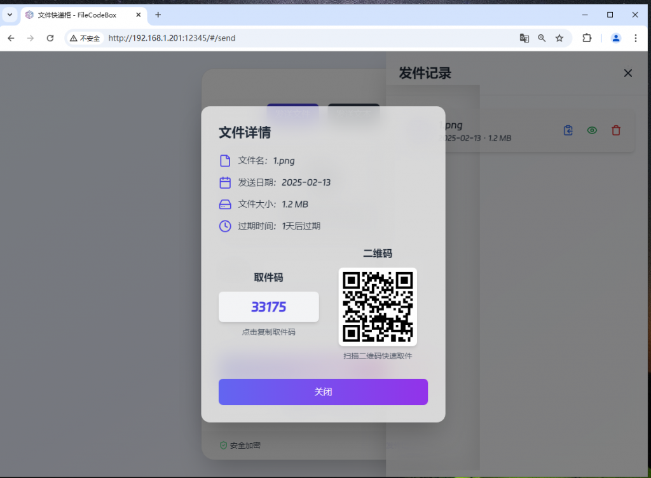Open the tab search chevron
Viewport: 651px width, 478px height.
10,14
